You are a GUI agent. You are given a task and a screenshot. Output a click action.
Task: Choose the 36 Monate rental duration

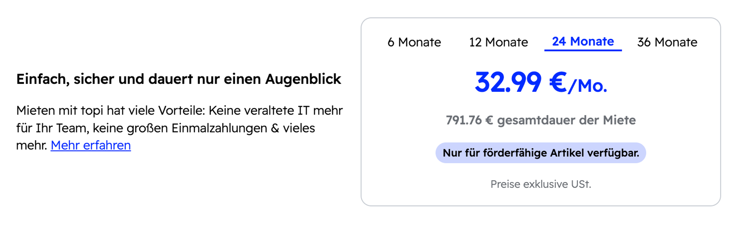coord(667,42)
